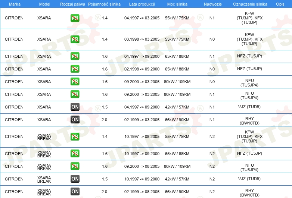Click the Pojemność silnika column header
The height and width of the screenshot is (198, 292).
[x=104, y=4]
